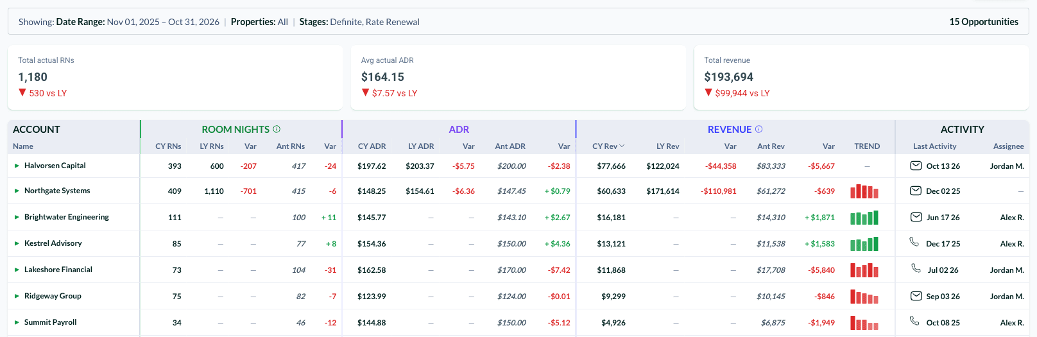Click red down arrow under Avg actual ADR
Viewport: 1037px width, 337px height.
[365, 92]
